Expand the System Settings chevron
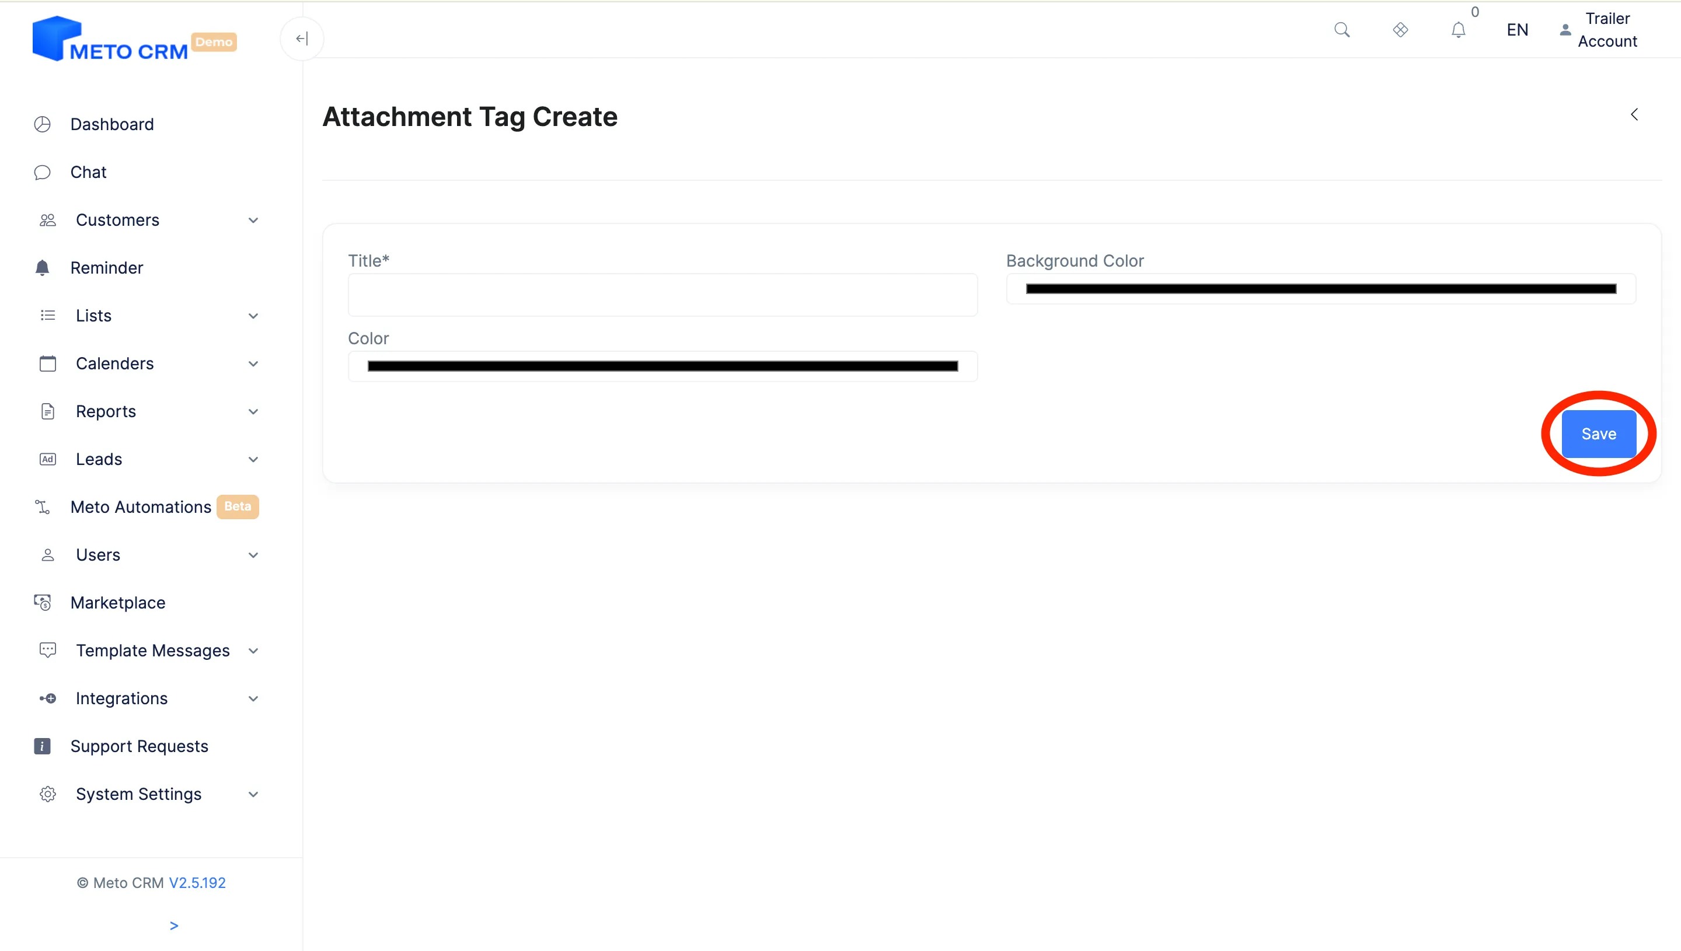The image size is (1681, 951). [253, 794]
